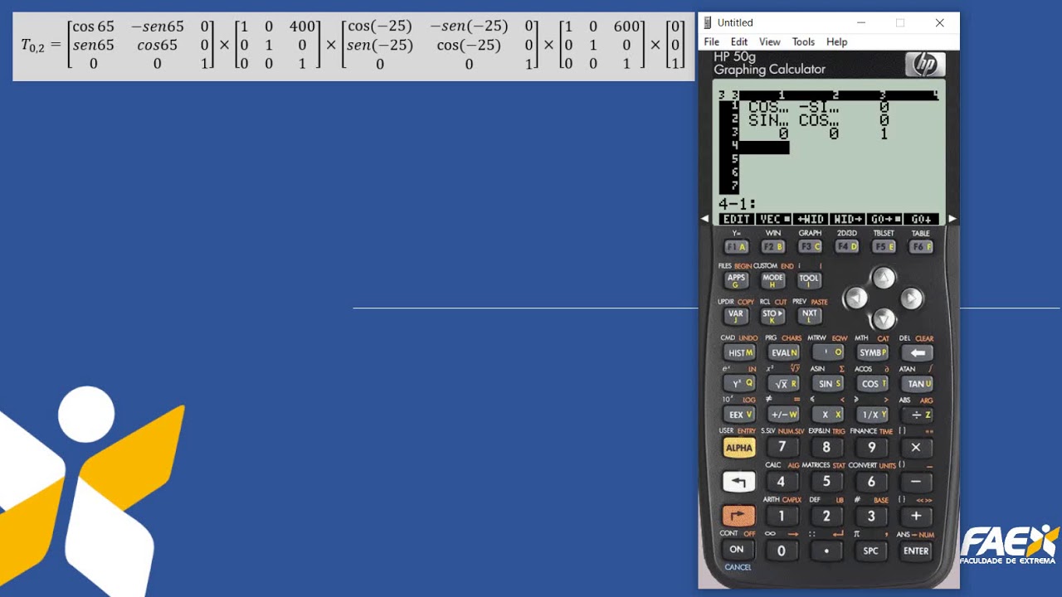Click the ENTER key
The image size is (1062, 597).
(916, 551)
